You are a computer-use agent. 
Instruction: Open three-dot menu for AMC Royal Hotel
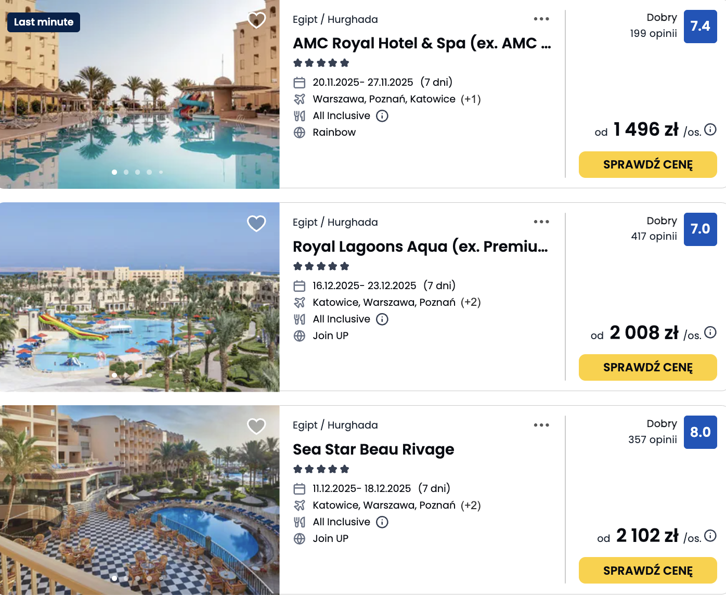(541, 19)
